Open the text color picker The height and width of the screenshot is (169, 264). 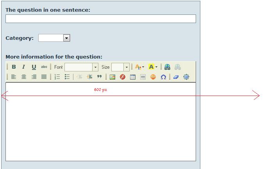[139, 67]
